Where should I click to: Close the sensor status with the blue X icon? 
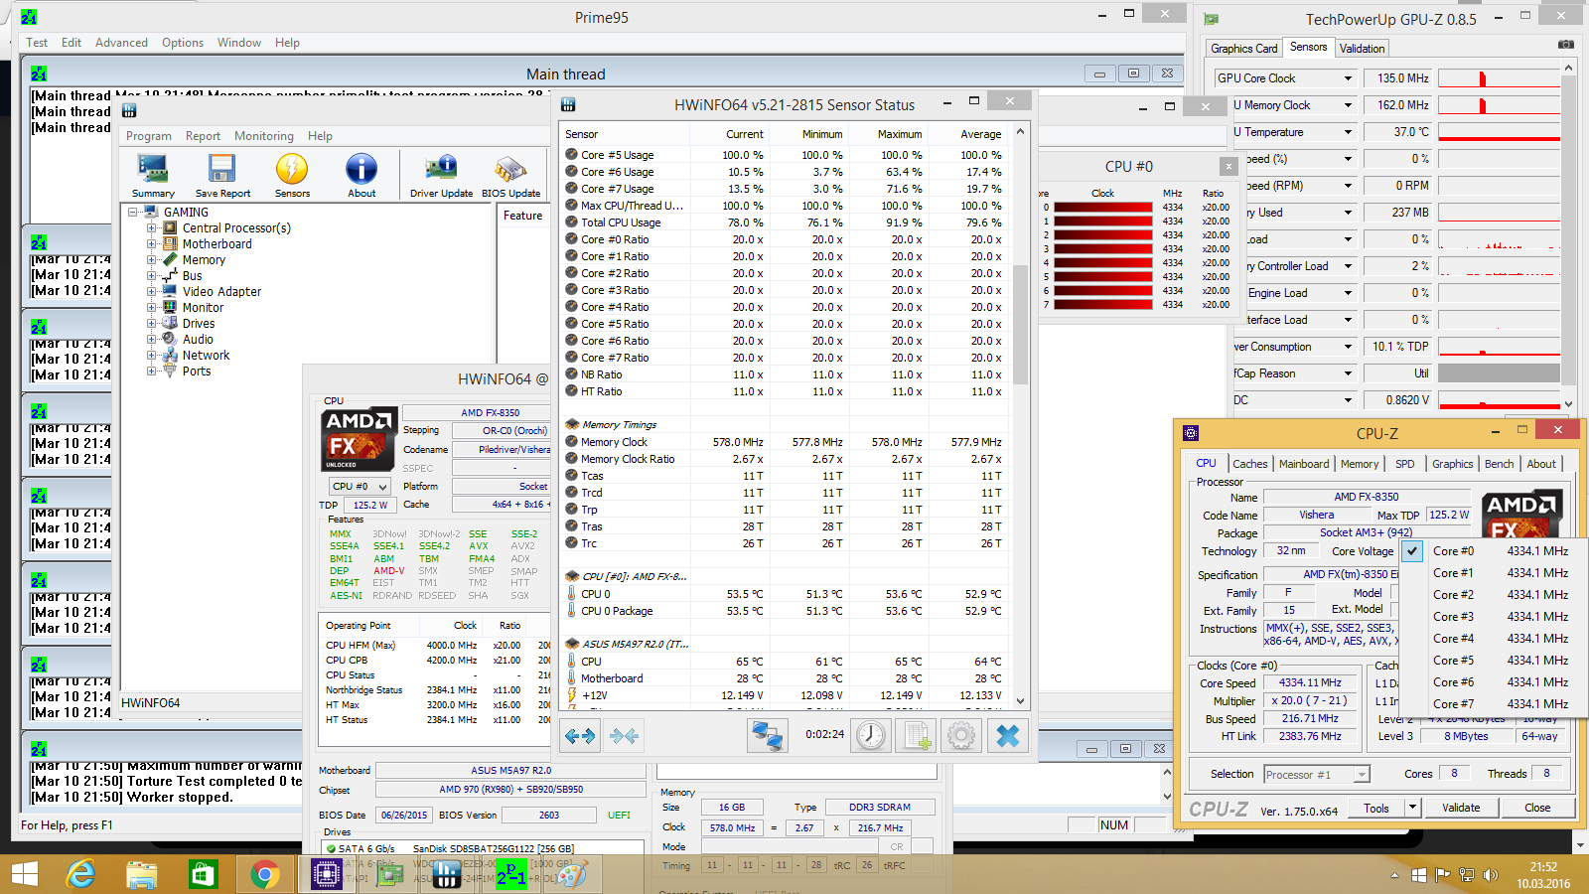pyautogui.click(x=1008, y=736)
